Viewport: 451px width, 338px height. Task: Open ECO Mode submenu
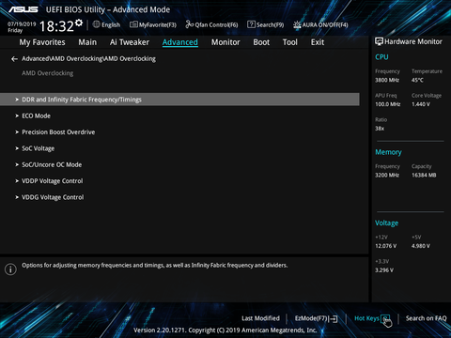pyautogui.click(x=36, y=115)
